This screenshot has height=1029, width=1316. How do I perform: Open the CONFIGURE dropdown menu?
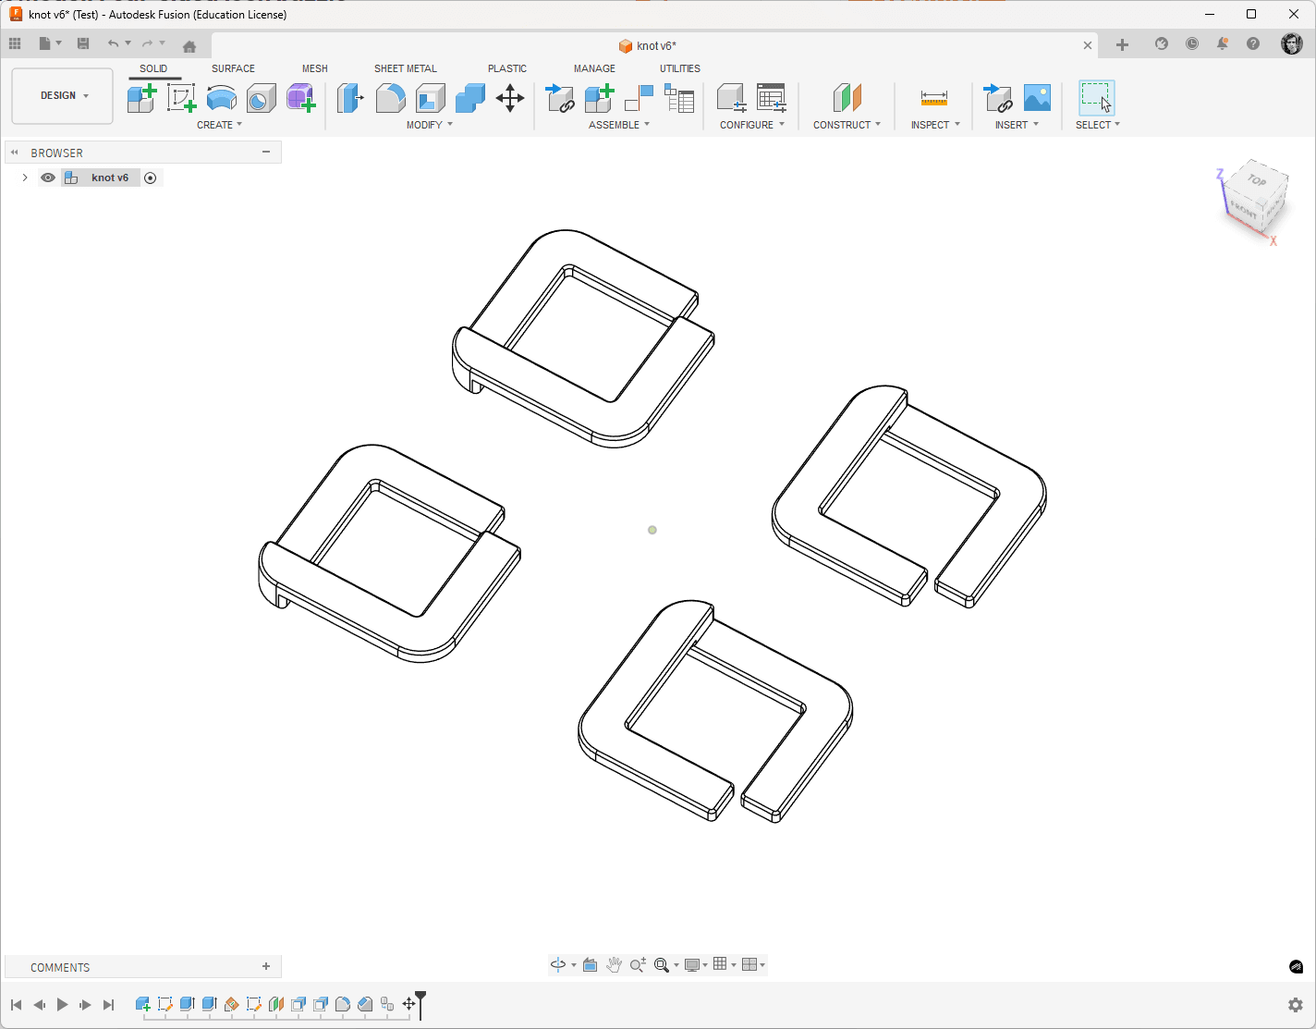point(752,125)
